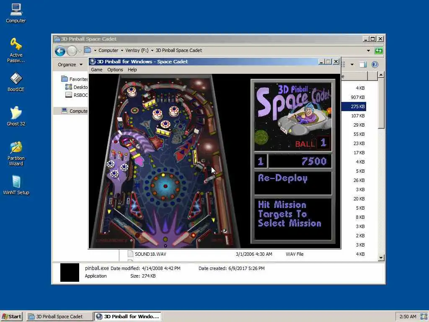Click the taskbar clock showing 2:50 AM
429x322 pixels.
408,317
